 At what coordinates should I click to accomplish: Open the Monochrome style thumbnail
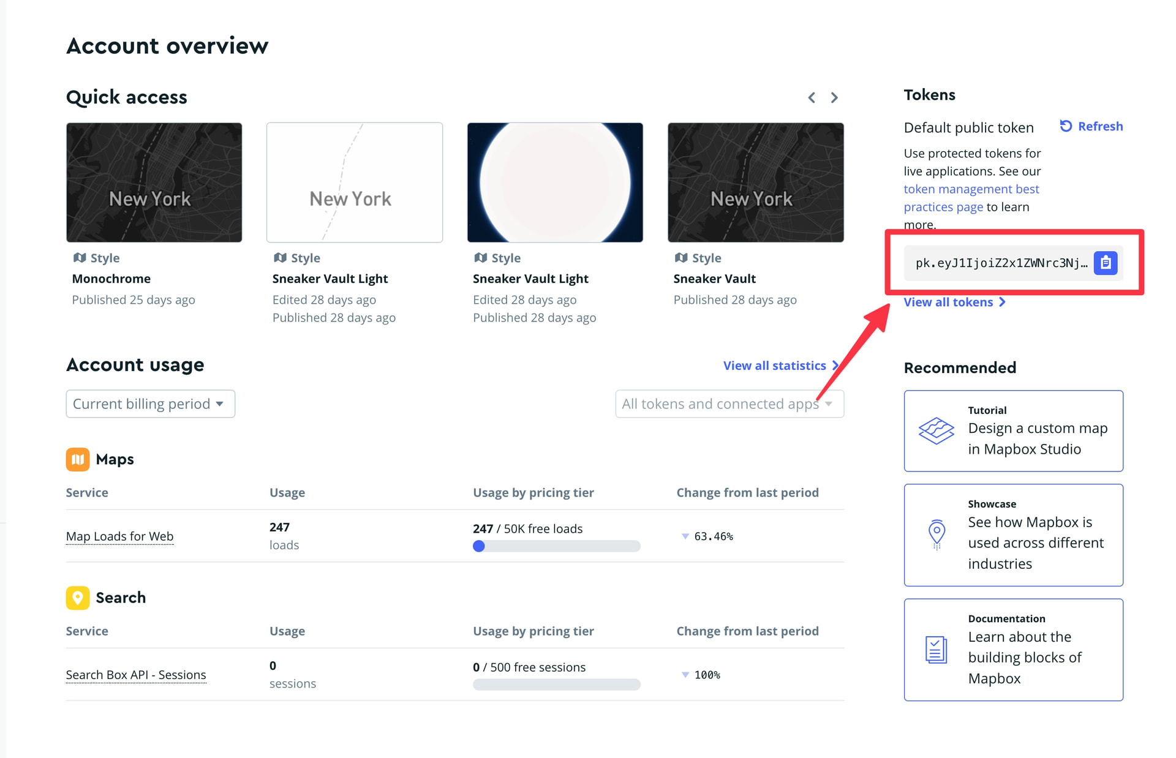(x=154, y=182)
